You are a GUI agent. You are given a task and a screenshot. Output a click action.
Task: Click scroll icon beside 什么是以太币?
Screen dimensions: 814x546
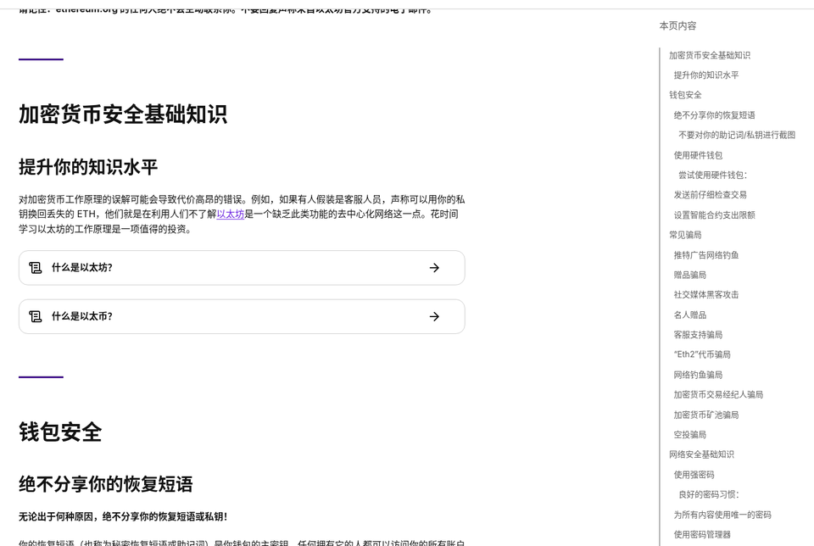[x=36, y=316]
